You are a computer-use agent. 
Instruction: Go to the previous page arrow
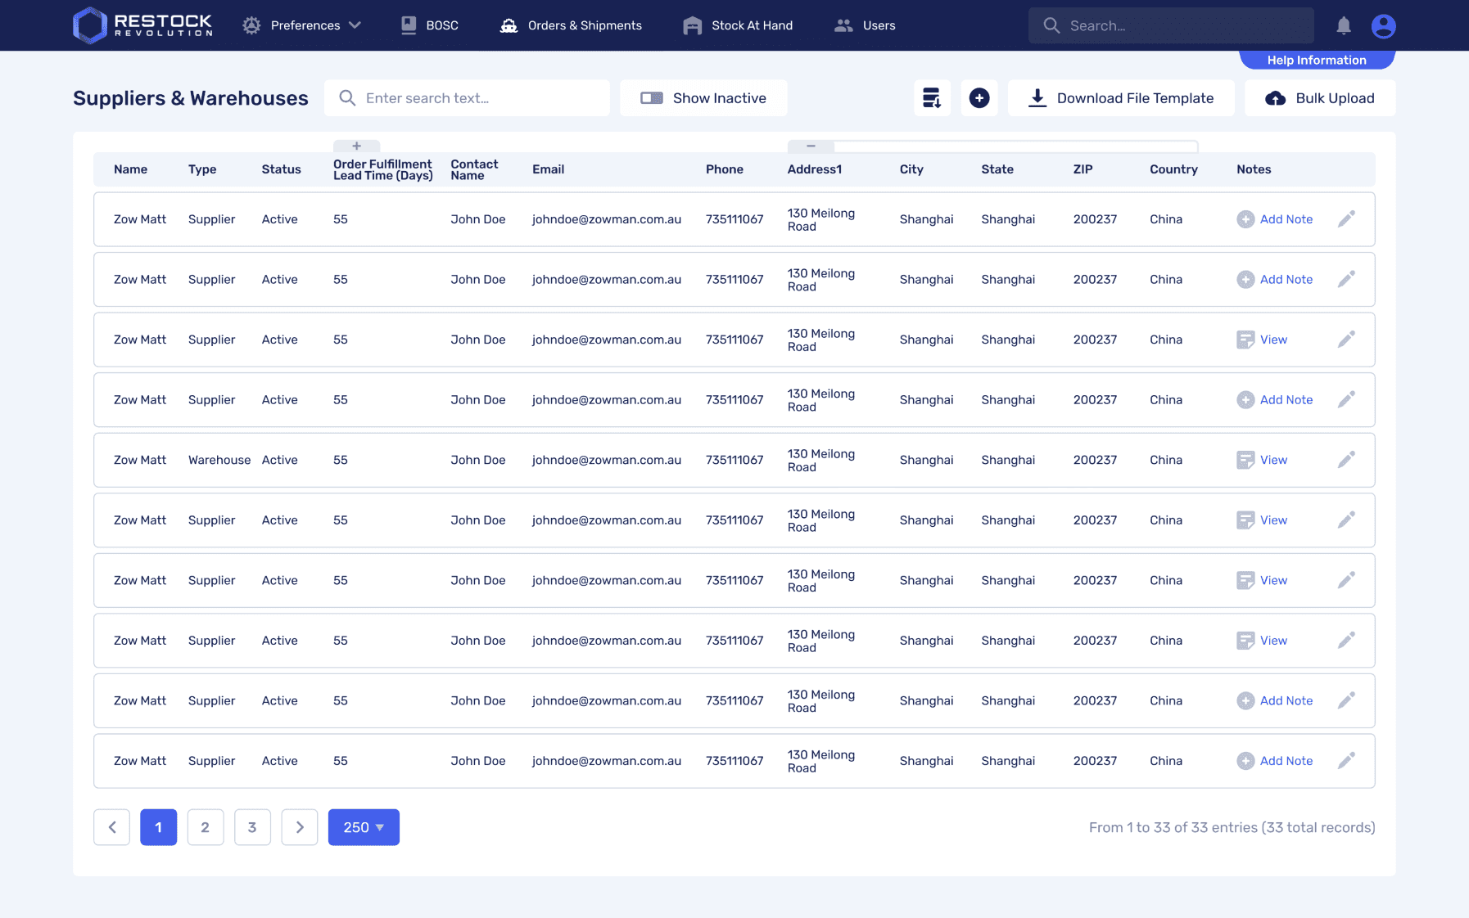point(112,827)
